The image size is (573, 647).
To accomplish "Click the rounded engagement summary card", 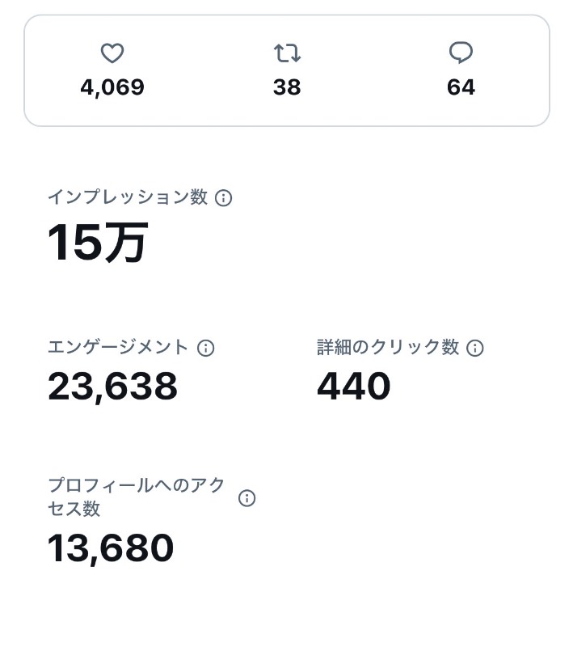I will pos(287,70).
